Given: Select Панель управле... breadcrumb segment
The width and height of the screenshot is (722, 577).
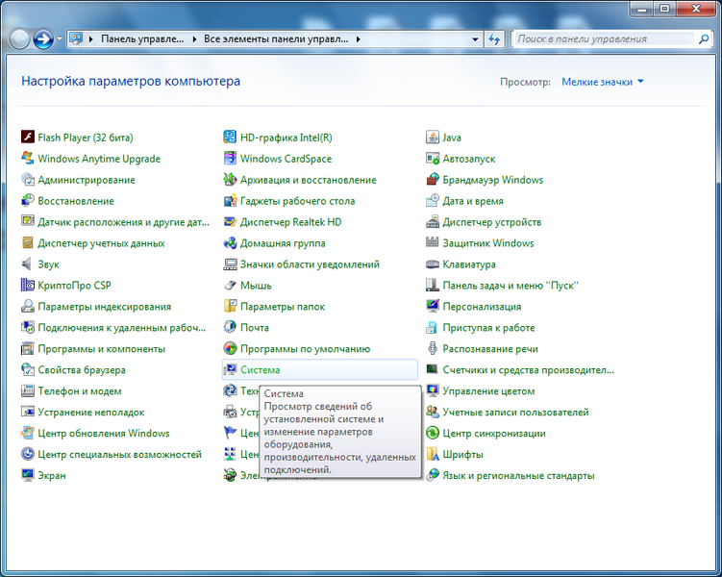Looking at the screenshot, I should [142, 39].
